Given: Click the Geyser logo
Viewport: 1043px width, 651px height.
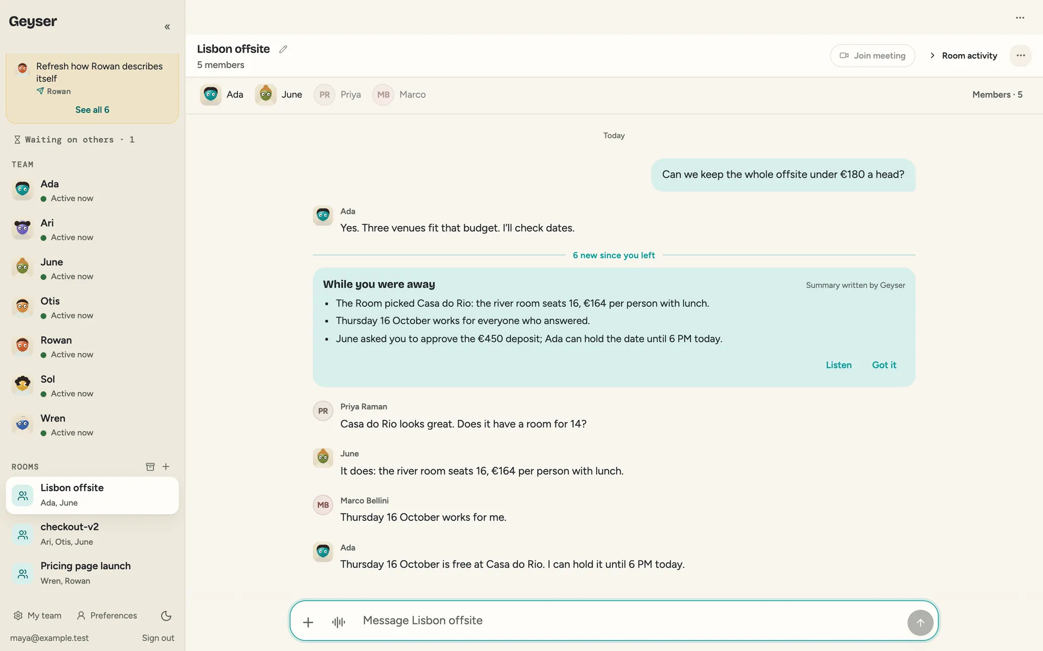Looking at the screenshot, I should pyautogui.click(x=33, y=21).
